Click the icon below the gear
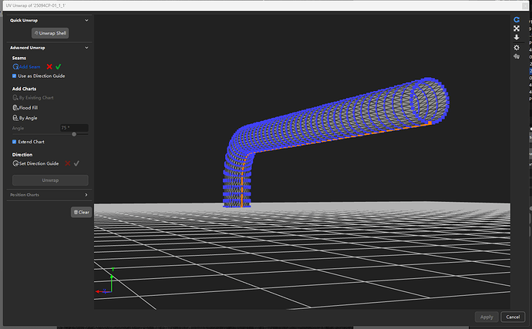Screen dimensions: 532x329 point(517,56)
